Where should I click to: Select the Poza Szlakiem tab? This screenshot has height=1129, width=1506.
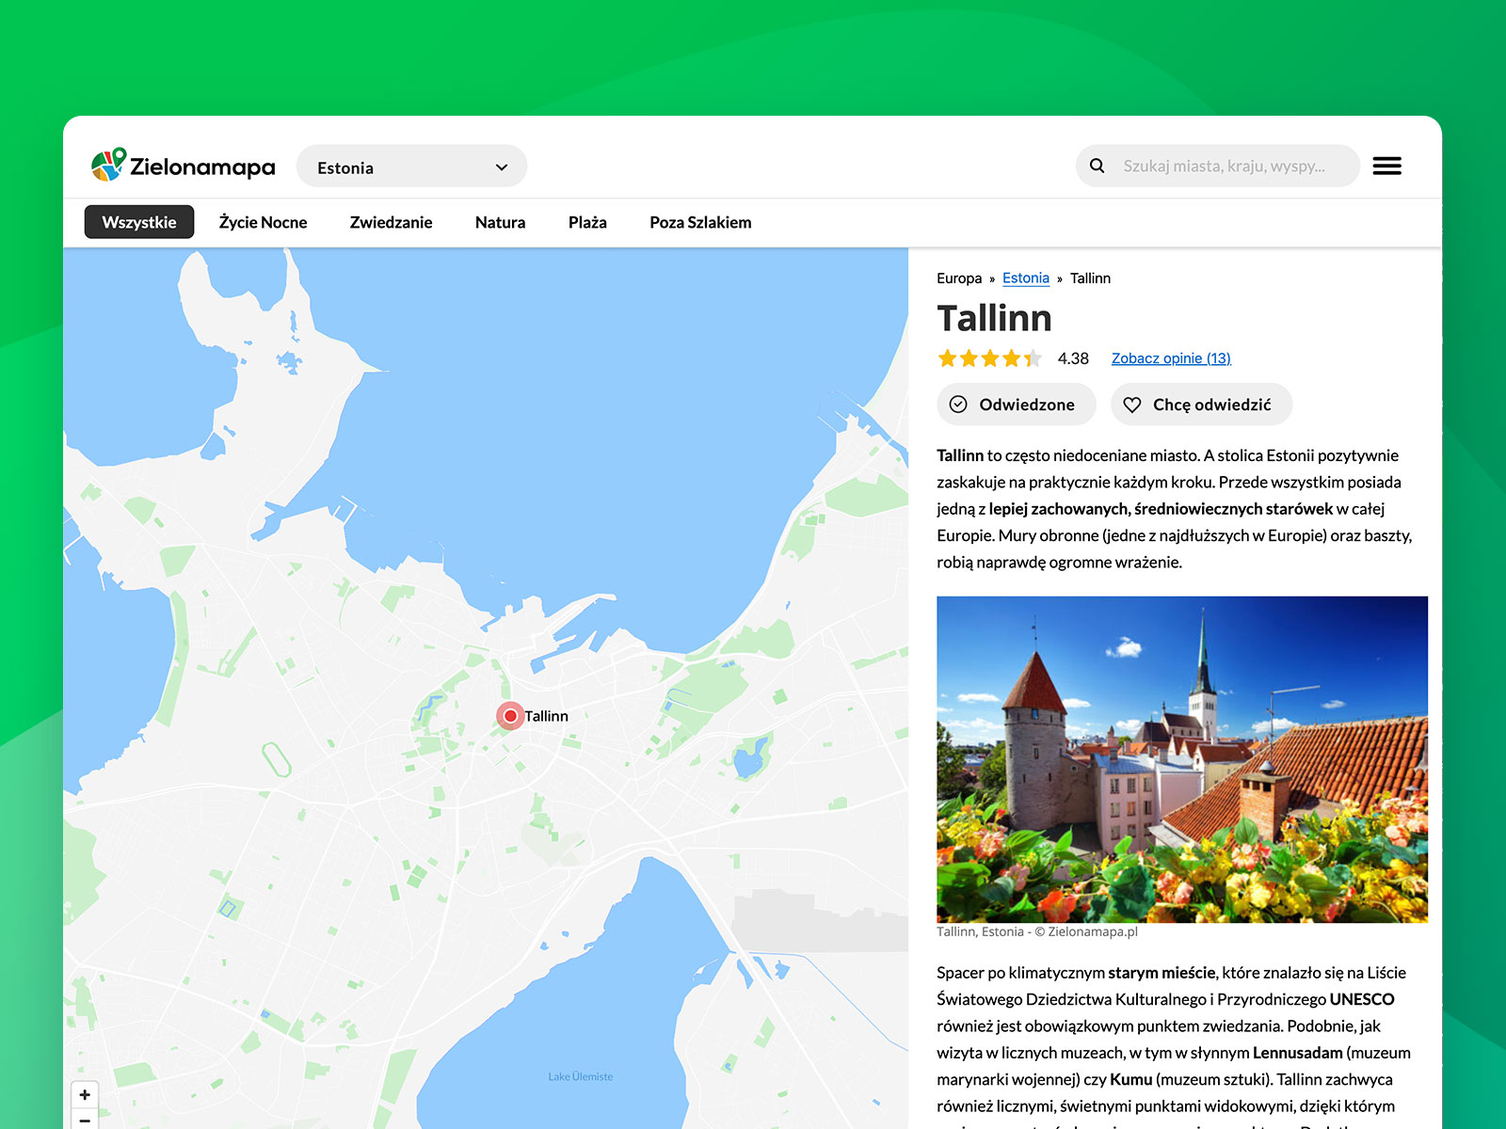(x=700, y=222)
